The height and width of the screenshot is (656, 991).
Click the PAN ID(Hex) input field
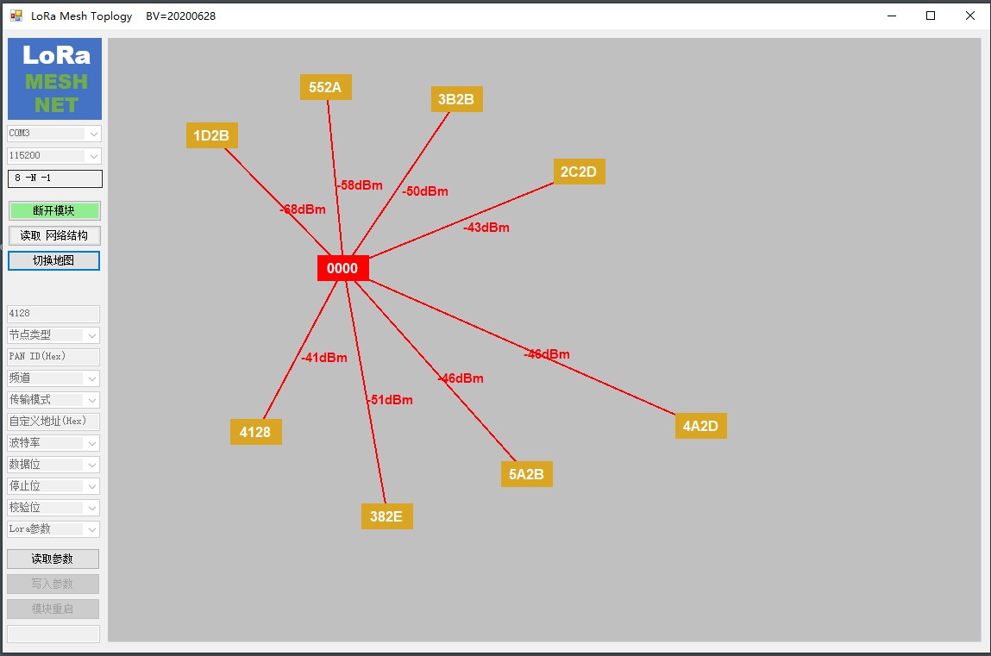pos(53,357)
